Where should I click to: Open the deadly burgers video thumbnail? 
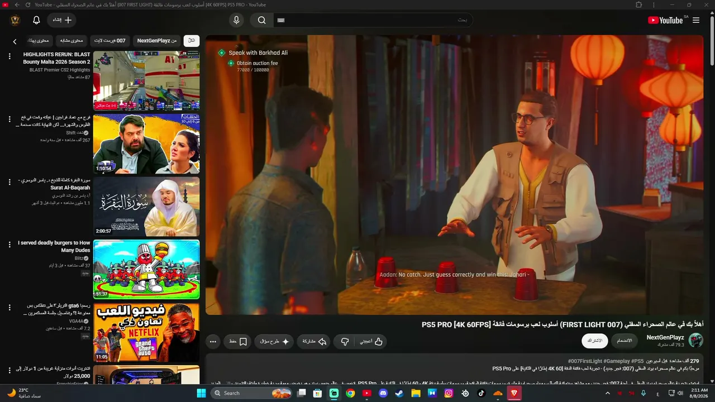pyautogui.click(x=146, y=270)
